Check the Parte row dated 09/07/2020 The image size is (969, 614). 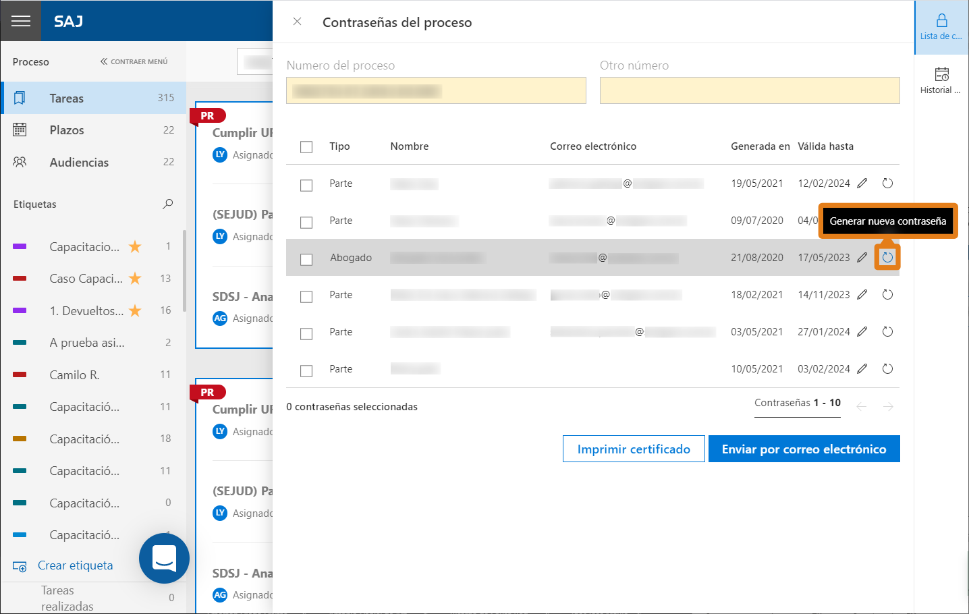306,222
